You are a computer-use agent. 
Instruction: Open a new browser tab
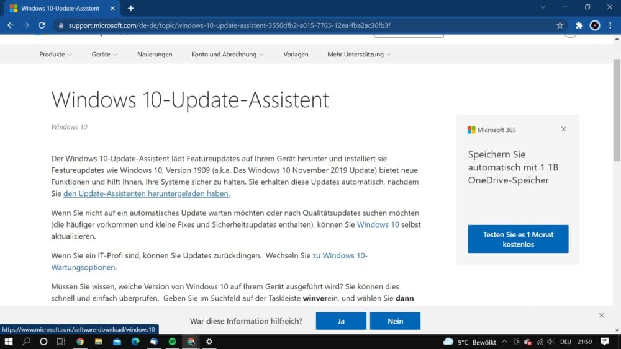[130, 8]
